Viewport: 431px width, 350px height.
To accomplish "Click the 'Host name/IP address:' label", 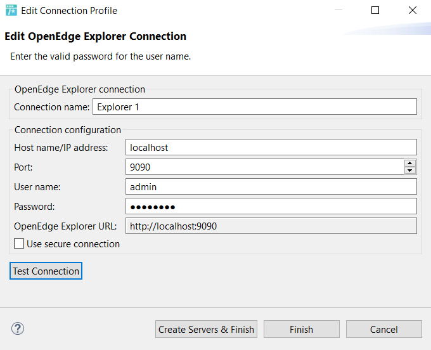I will pyautogui.click(x=61, y=148).
